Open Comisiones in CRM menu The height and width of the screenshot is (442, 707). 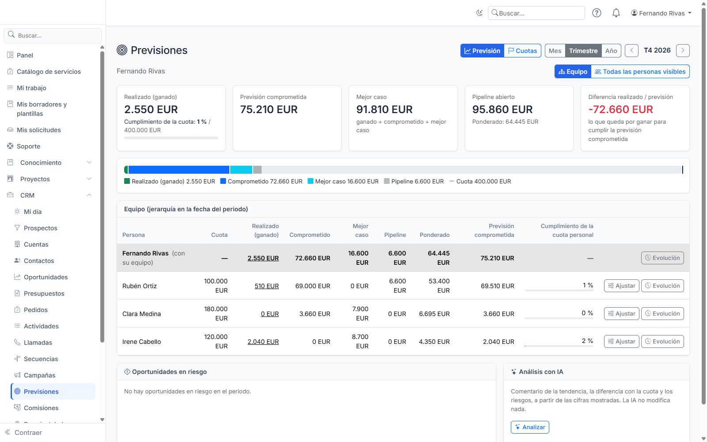[x=53, y=408]
